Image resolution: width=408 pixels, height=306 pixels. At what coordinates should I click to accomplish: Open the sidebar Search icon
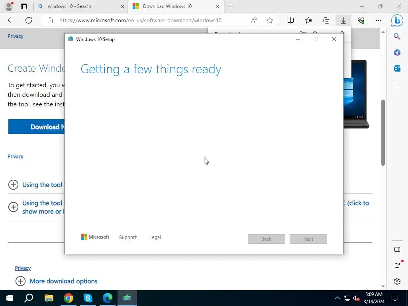(397, 36)
